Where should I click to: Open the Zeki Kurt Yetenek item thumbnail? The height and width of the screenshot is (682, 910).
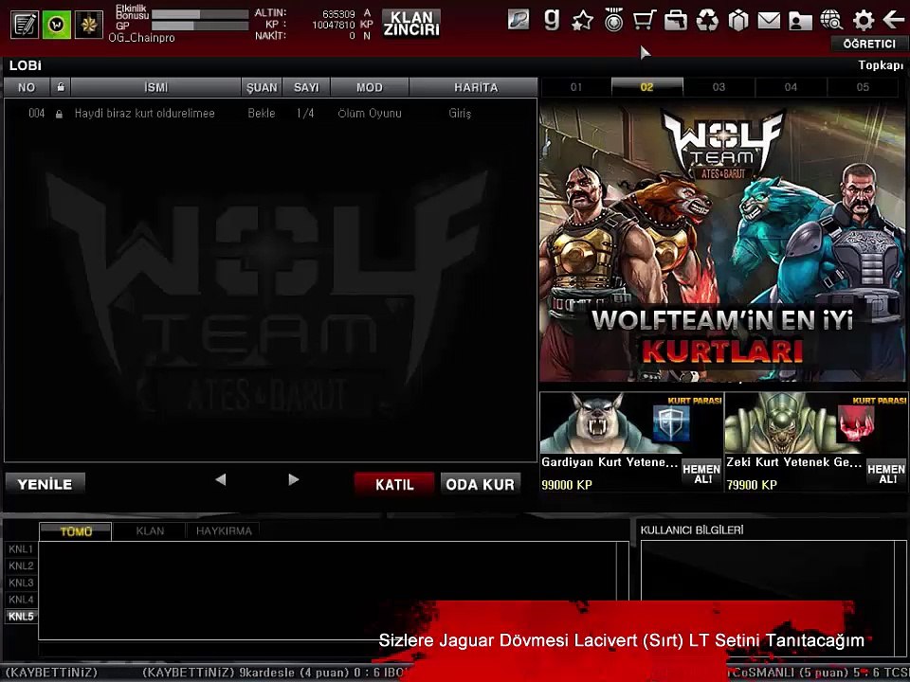pyautogui.click(x=816, y=423)
